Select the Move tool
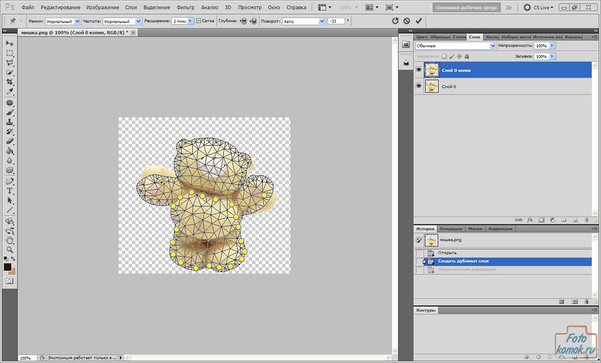Viewport: 601px width, 363px height. click(x=10, y=43)
